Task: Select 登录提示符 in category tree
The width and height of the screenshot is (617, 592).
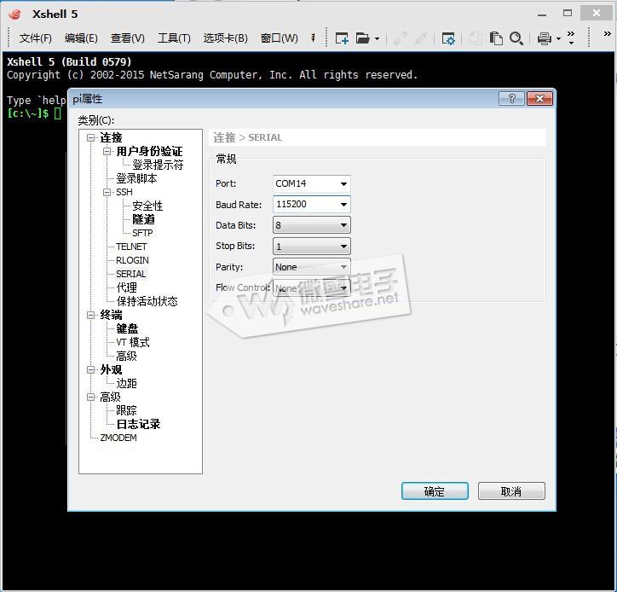Action: 158,165
